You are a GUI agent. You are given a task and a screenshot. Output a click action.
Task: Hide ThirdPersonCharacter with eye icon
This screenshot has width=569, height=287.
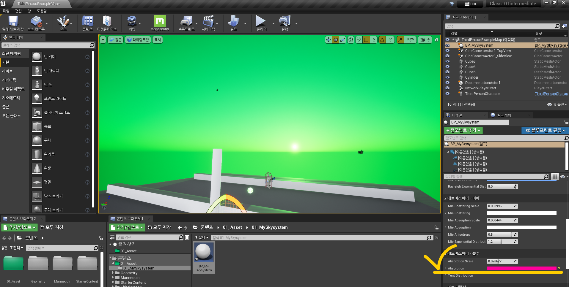[447, 93]
